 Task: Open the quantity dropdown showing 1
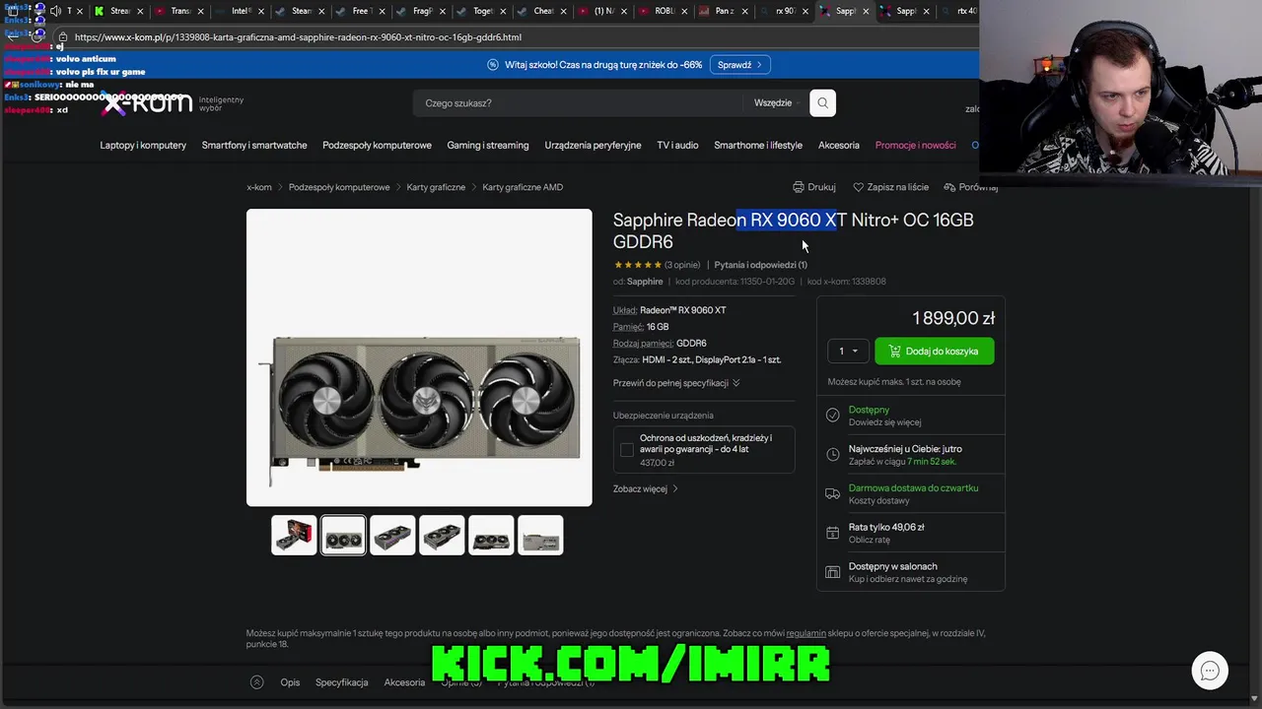pos(847,351)
